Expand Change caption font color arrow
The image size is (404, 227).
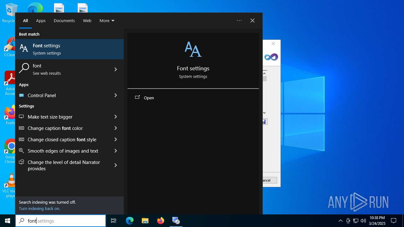pos(116,128)
